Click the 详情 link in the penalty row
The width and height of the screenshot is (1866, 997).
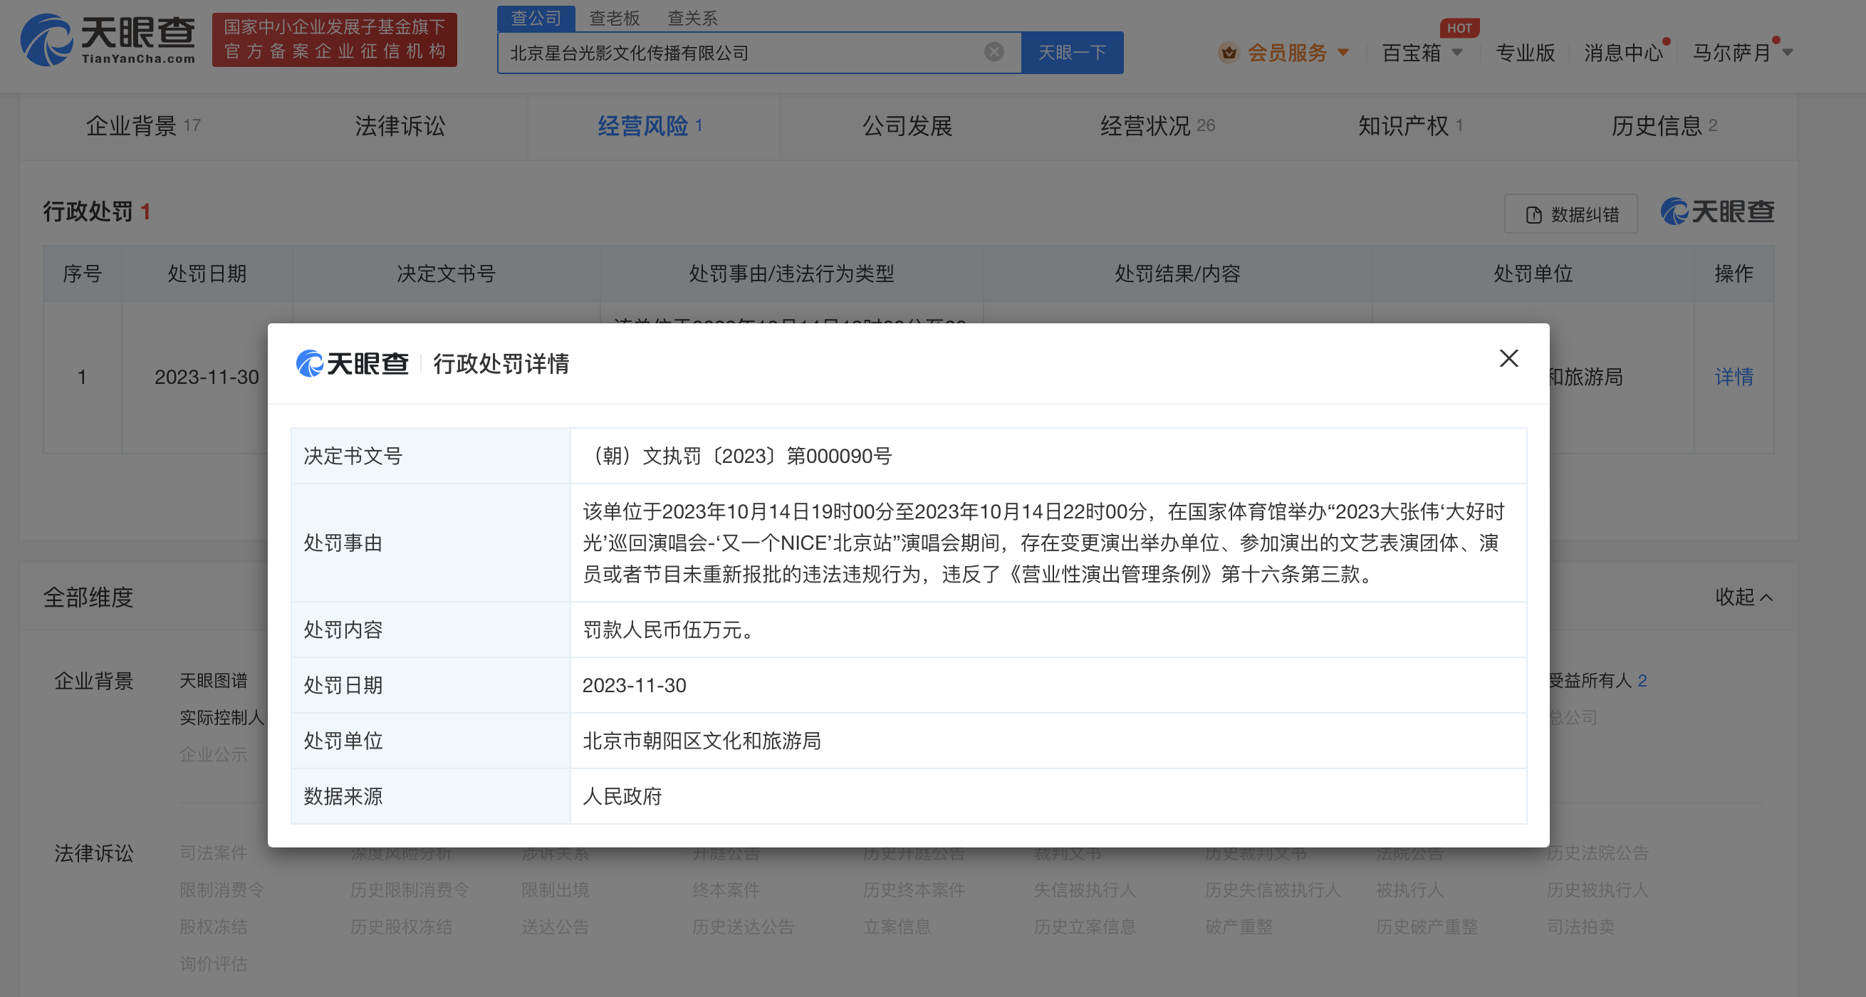click(1734, 377)
